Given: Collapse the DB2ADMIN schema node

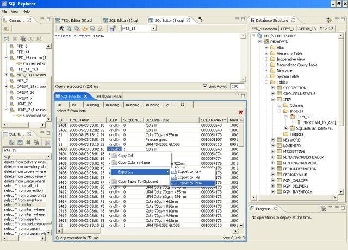Looking at the screenshot, I should 260,42.
